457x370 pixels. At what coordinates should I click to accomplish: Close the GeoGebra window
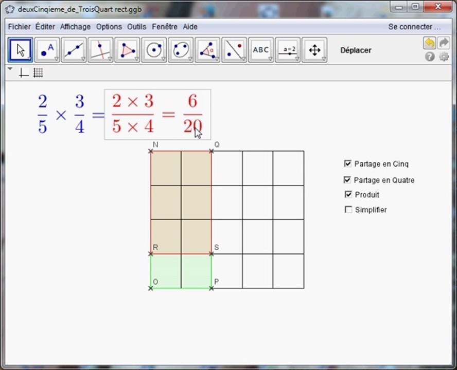click(438, 7)
